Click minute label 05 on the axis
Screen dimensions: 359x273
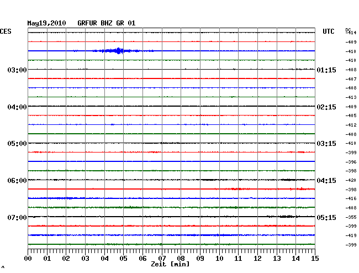[123, 259]
